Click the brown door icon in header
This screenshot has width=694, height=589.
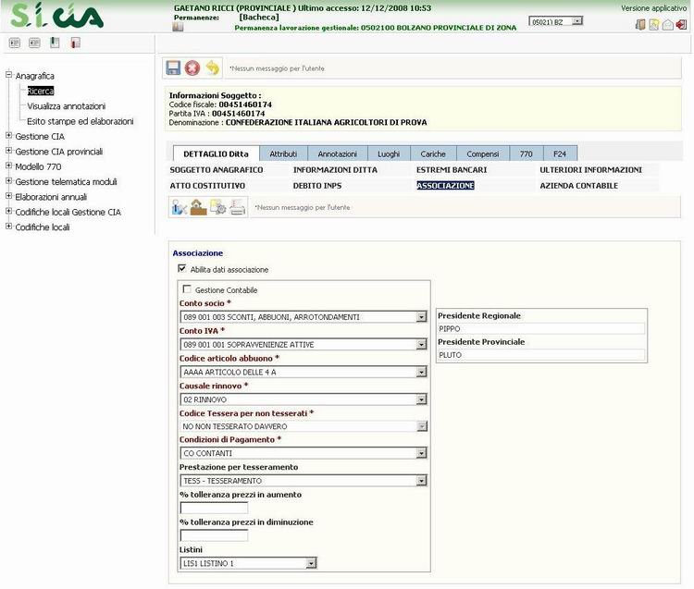[x=640, y=25]
